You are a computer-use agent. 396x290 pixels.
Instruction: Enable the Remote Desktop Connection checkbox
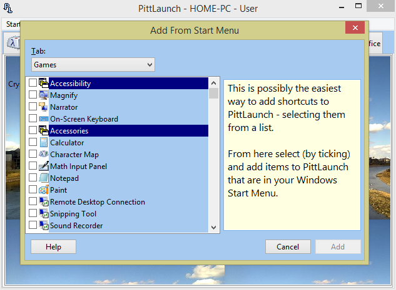click(x=33, y=202)
